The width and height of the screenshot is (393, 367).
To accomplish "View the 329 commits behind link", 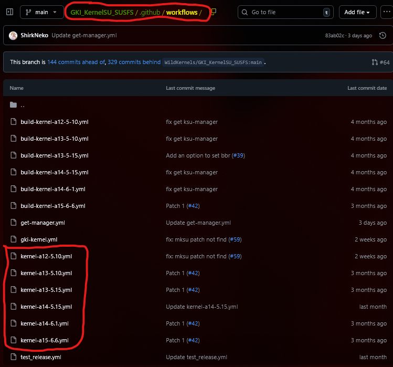I will point(134,62).
